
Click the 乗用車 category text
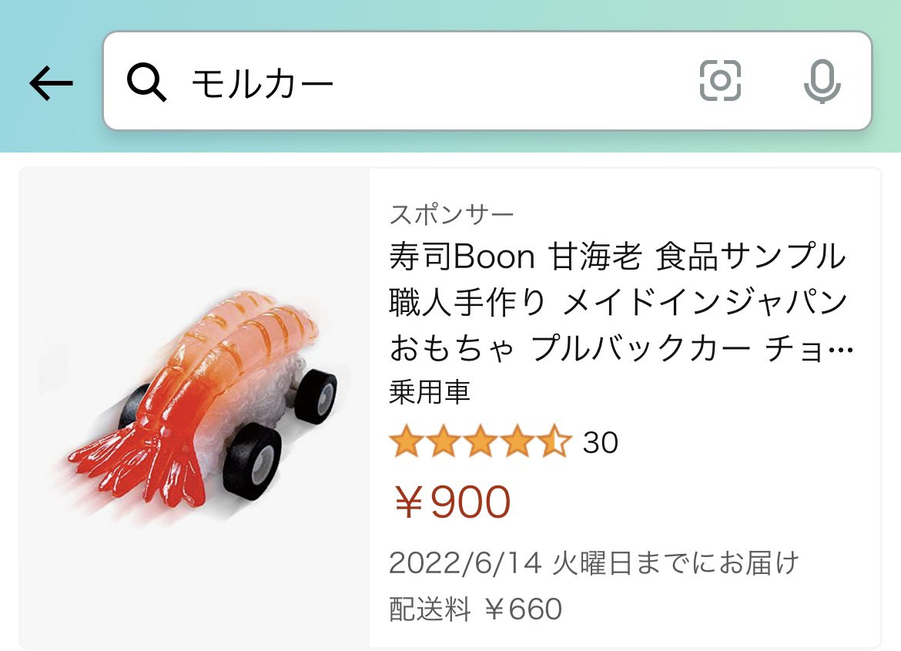pyautogui.click(x=430, y=392)
